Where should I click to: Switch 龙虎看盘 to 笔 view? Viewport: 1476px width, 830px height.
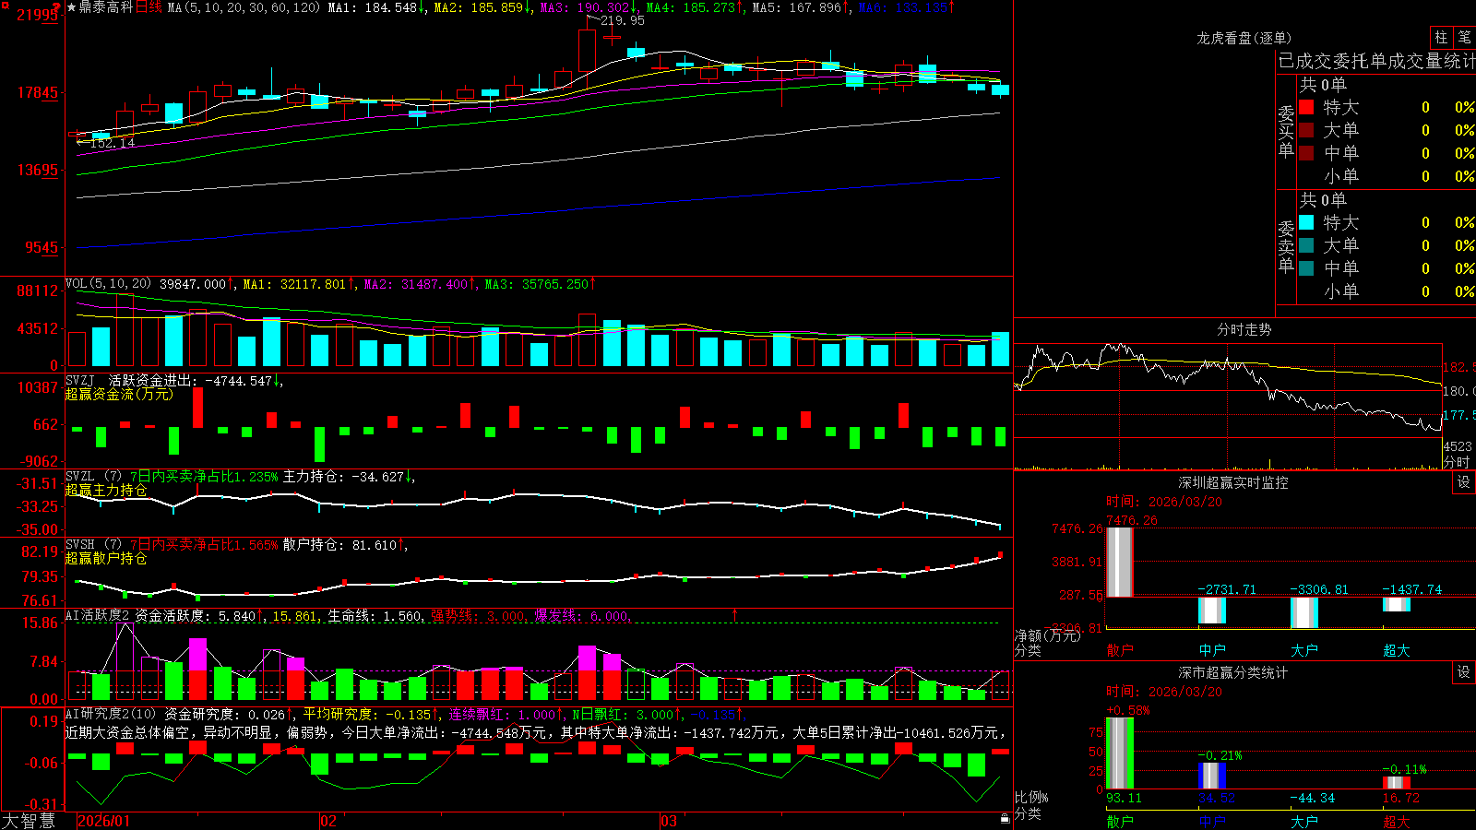[1464, 38]
